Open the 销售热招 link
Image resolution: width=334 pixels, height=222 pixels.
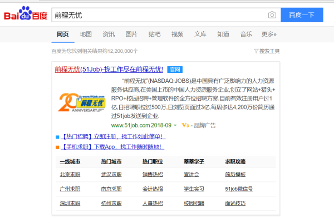[153, 175]
